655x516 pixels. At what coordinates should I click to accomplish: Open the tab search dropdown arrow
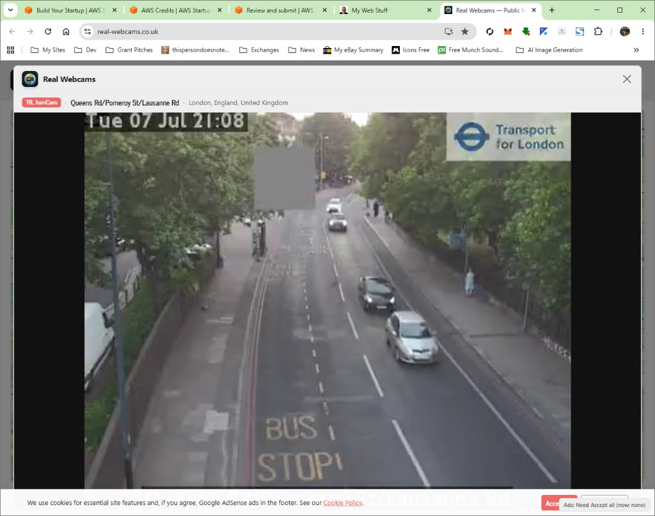click(10, 10)
